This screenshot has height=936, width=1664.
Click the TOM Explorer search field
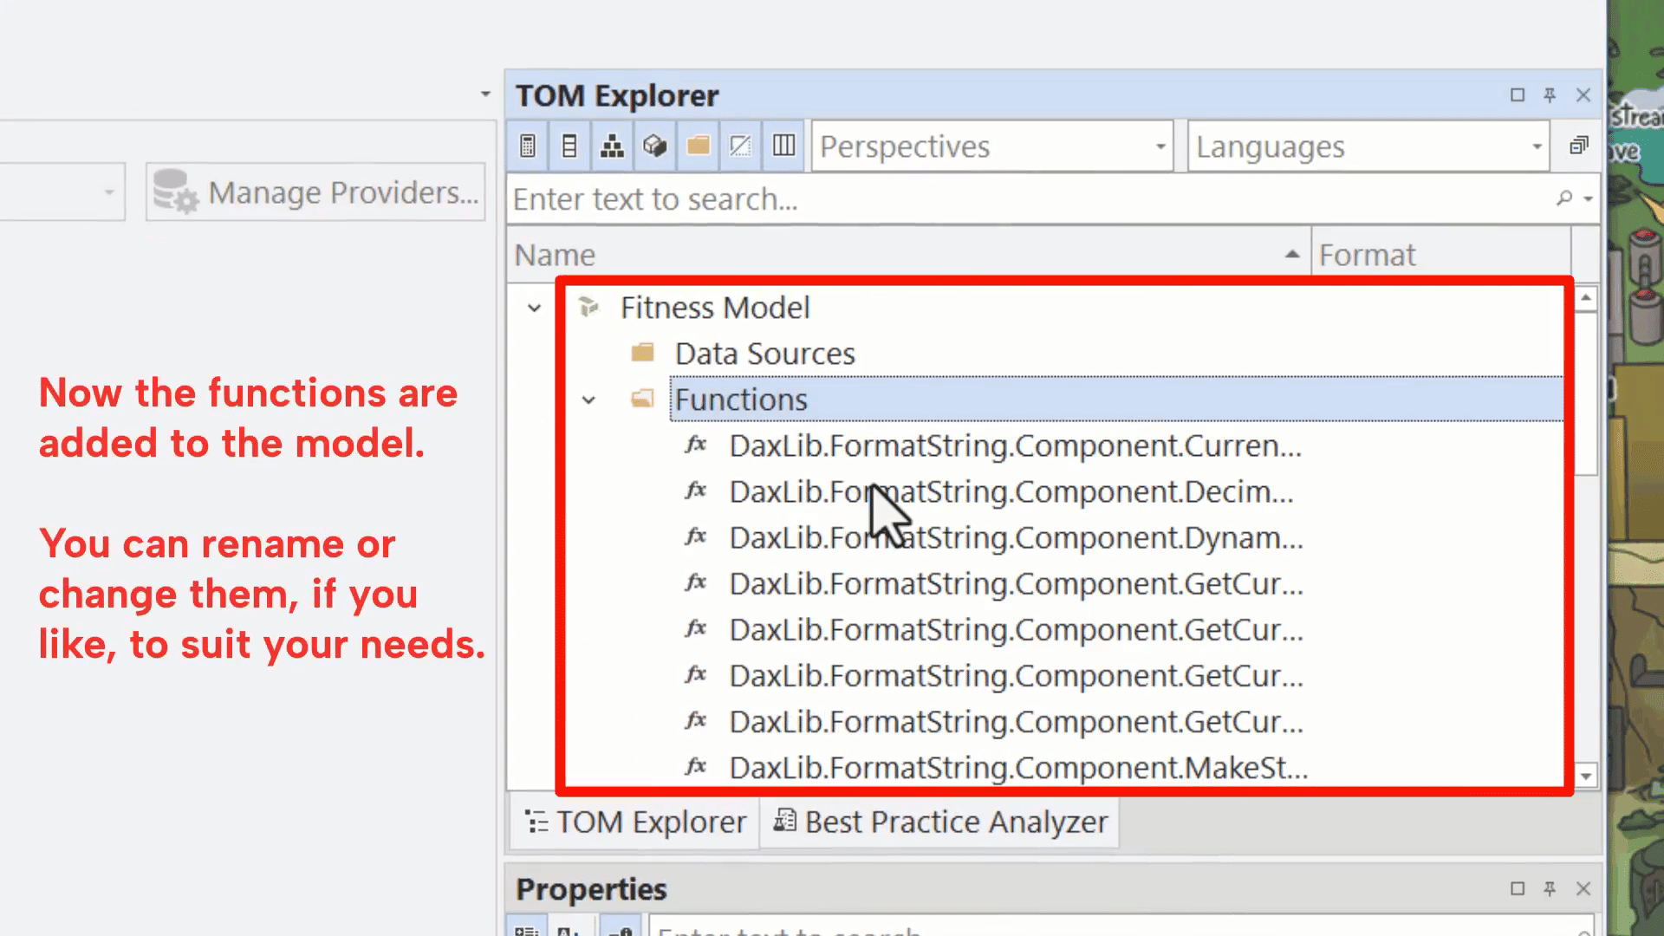coord(1031,199)
